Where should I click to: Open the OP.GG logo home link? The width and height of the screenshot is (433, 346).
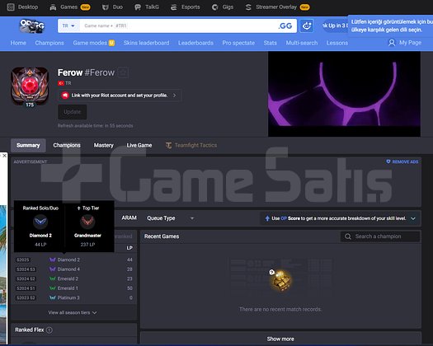32,26
